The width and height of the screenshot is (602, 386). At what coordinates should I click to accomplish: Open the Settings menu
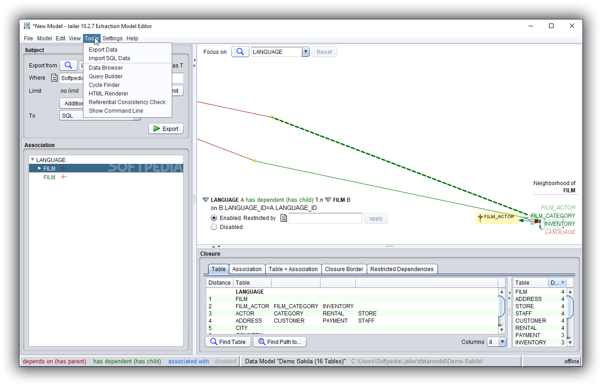112,38
